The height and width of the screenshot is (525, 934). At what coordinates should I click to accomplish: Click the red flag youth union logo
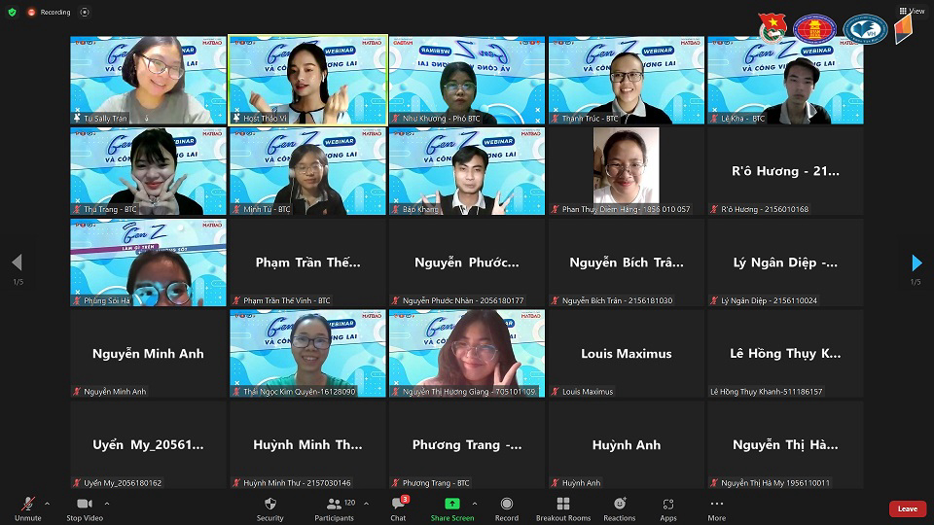click(x=772, y=28)
